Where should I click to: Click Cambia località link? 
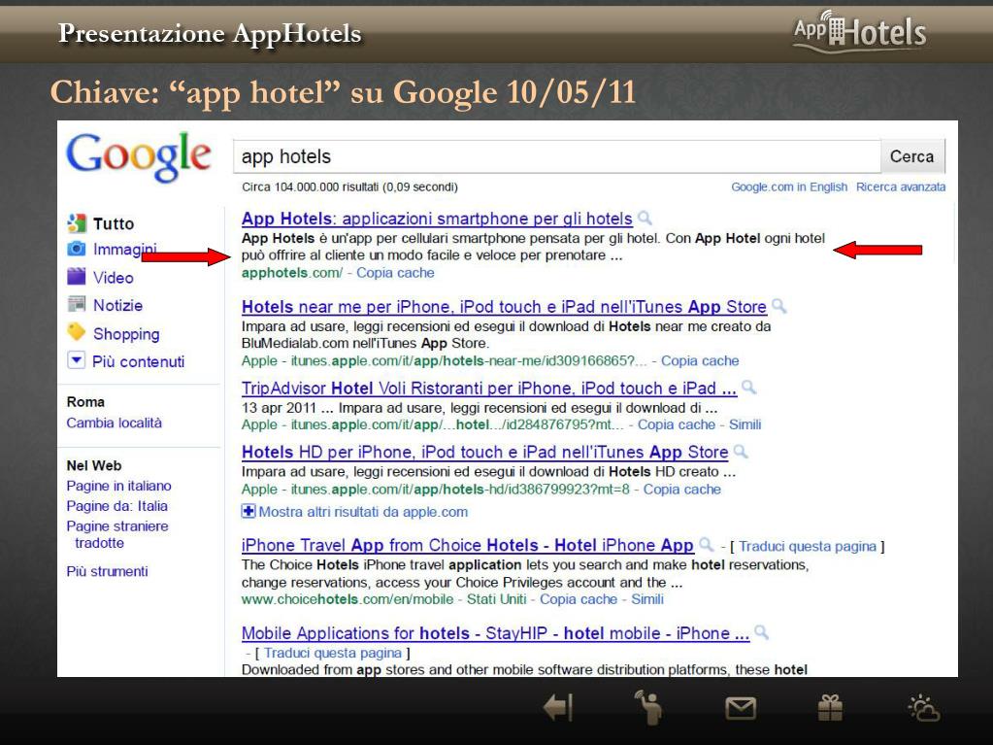pos(114,423)
